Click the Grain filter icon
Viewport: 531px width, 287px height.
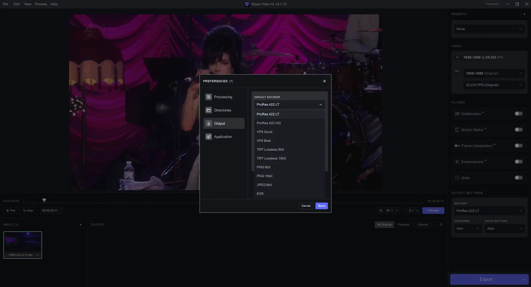(457, 178)
